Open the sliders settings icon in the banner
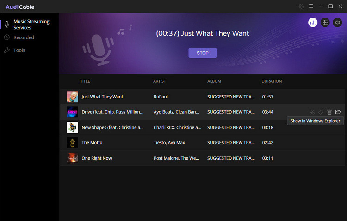Screen dimensions: 347x221 coord(325,23)
